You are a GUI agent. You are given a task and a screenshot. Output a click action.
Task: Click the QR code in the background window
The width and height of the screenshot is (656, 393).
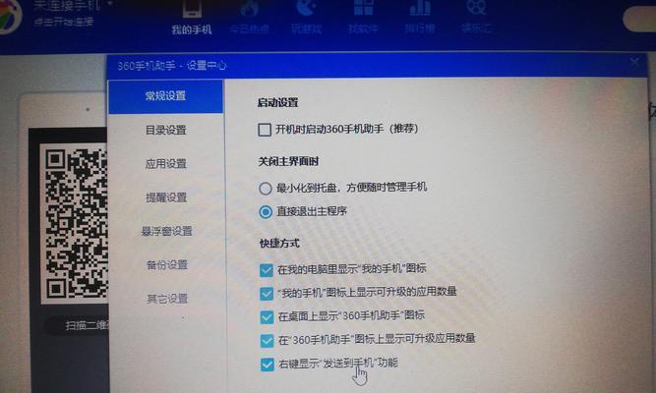tap(75, 224)
